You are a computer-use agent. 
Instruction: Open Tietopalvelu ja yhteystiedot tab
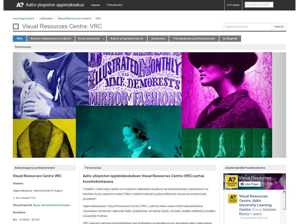click(x=194, y=39)
